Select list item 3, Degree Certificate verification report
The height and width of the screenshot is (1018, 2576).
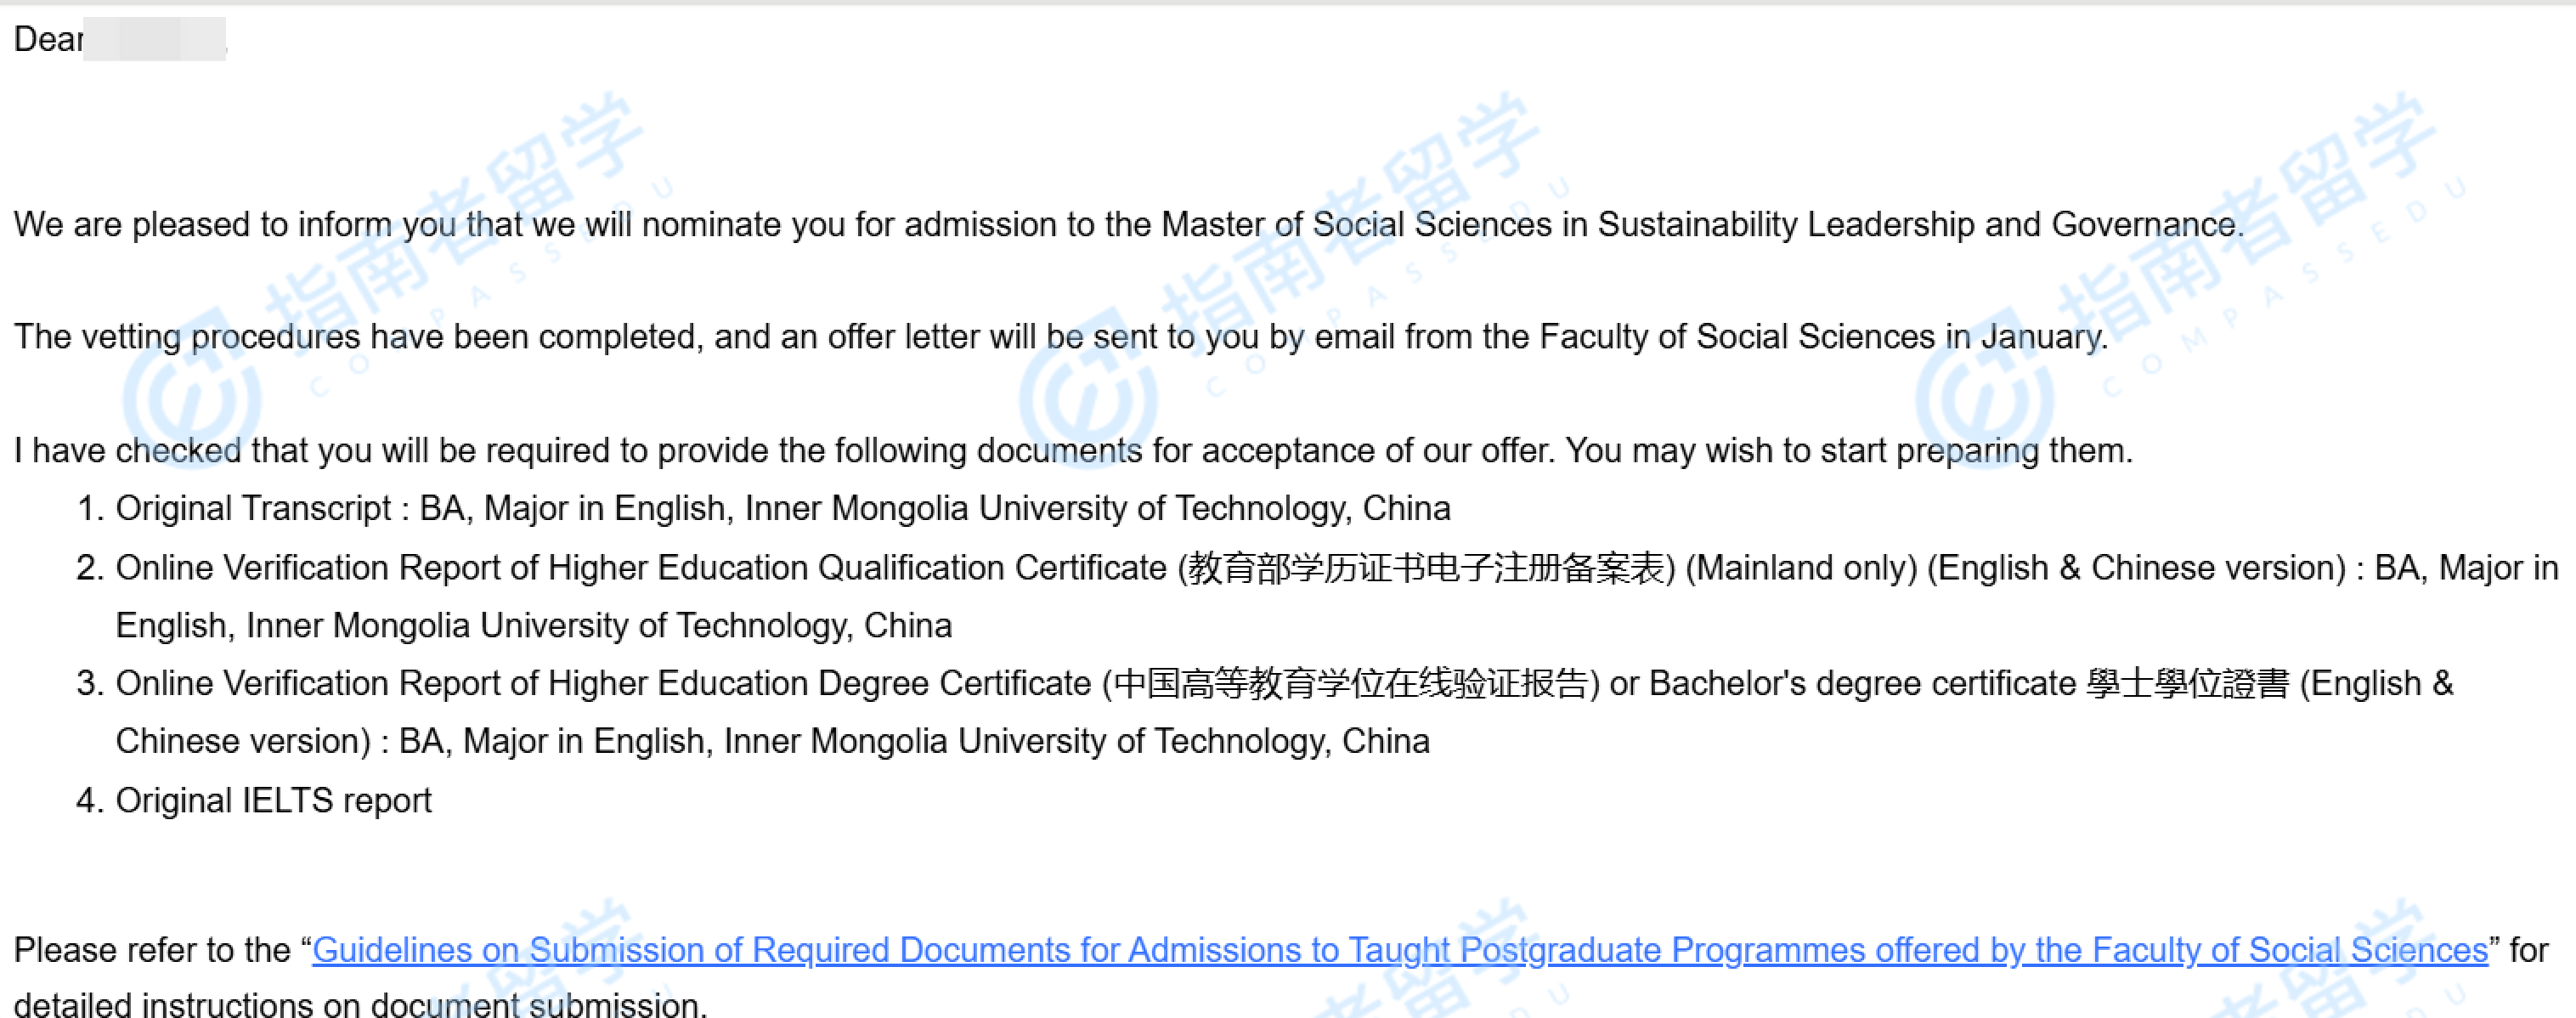tap(603, 683)
